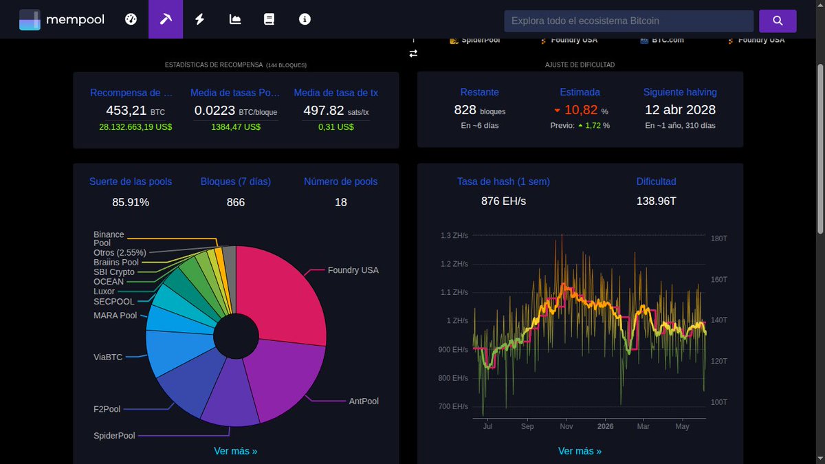Click the 'Tasa de hash (1 sem)' heading
The image size is (825, 464).
(x=503, y=181)
